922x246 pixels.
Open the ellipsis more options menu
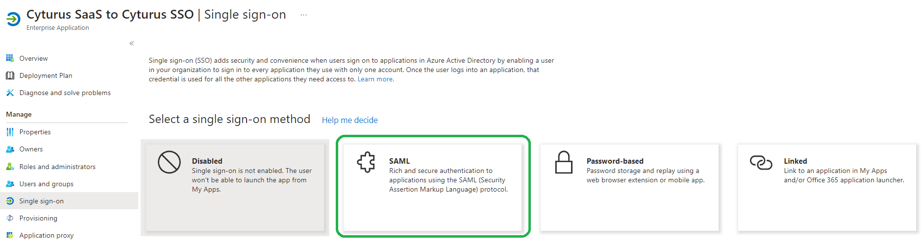[x=303, y=15]
